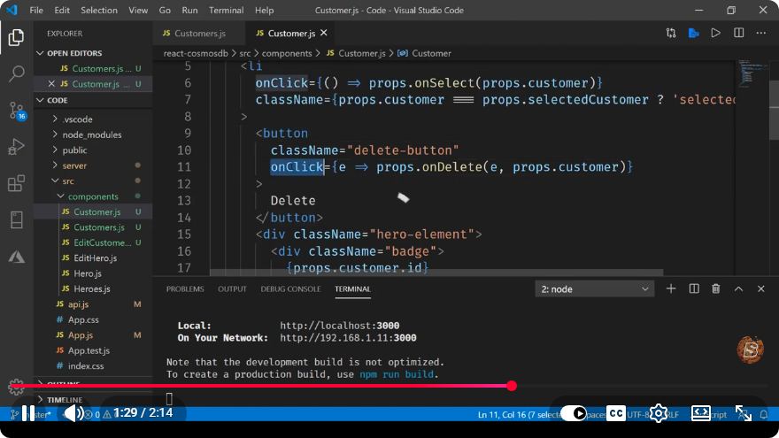Open the 2: node terminal dropdown
This screenshot has height=438, width=779.
coord(595,289)
